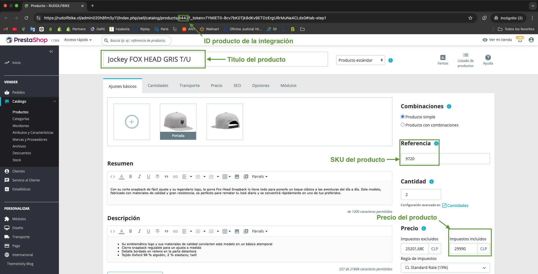This screenshot has height=274, width=538.
Task: Open bullet list dropdown in Descripción editor
Action: (201, 231)
